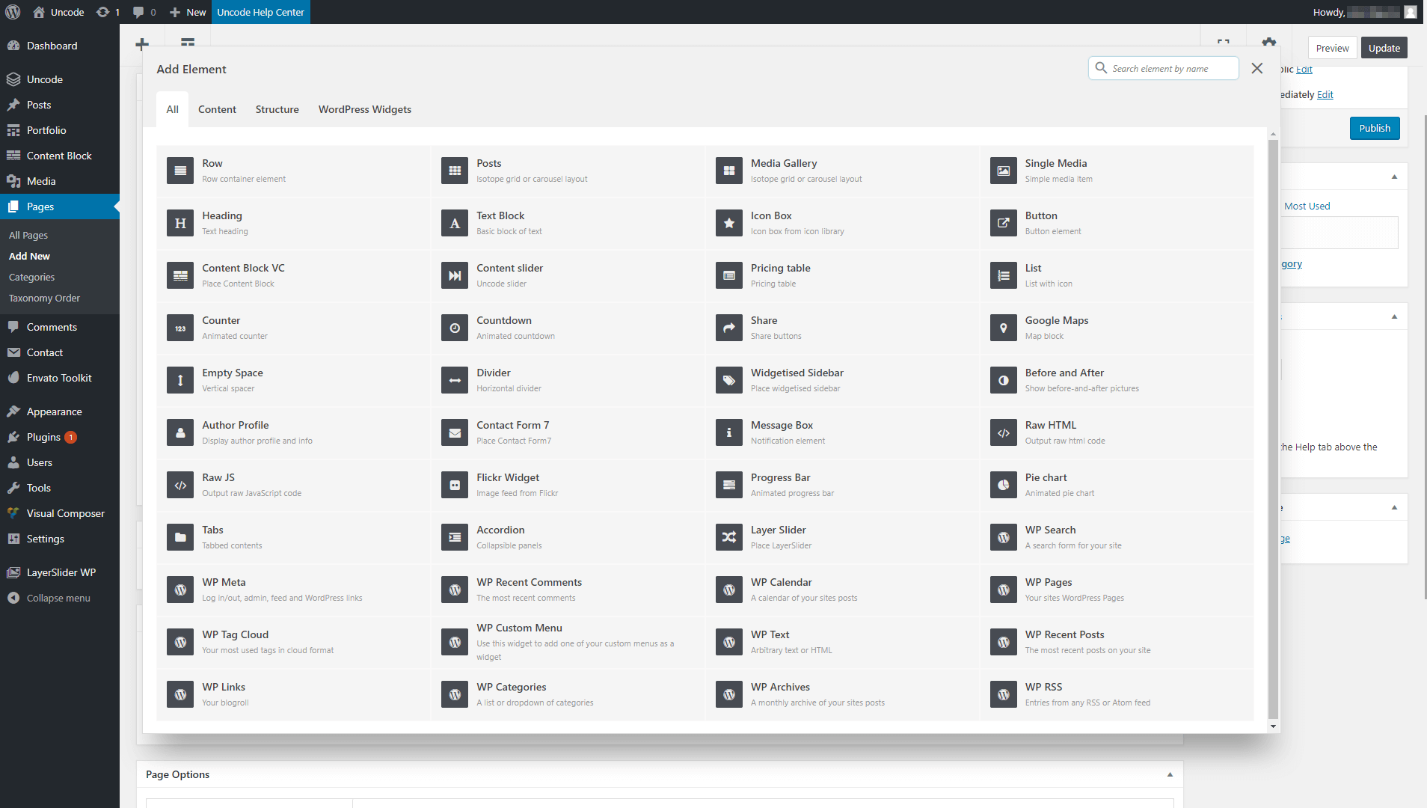Select the Tabs folder icon
The height and width of the screenshot is (808, 1427).
pyautogui.click(x=180, y=537)
